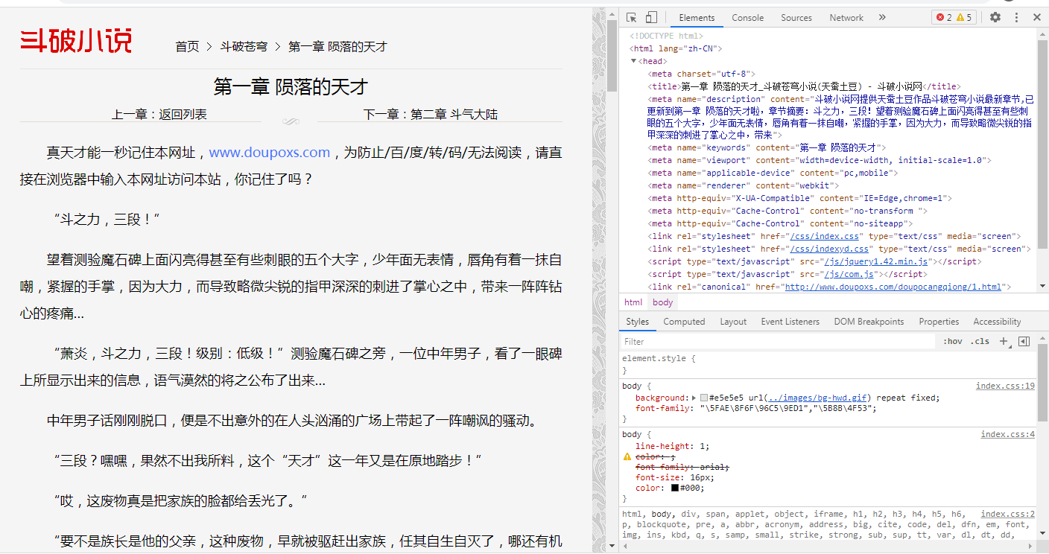Open the /js/jquery1.42.min.js src link

875,262
